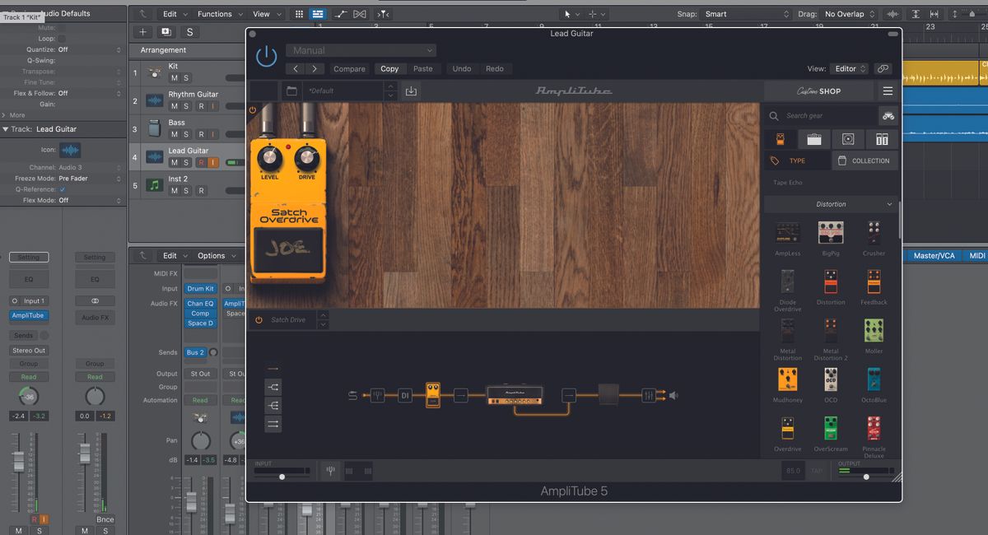Click the DI box in the signal chain
Screen dimensions: 988x535
404,395
